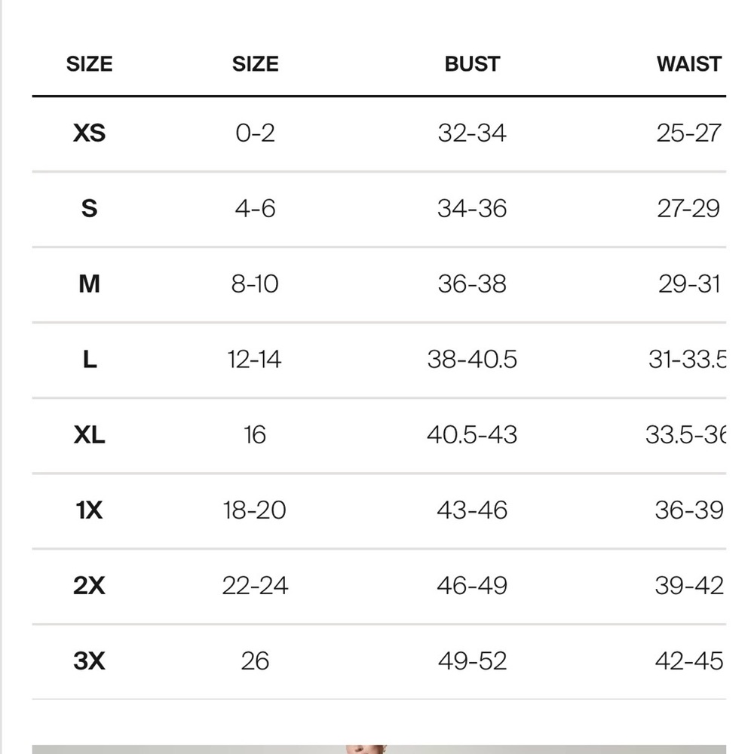Image resolution: width=754 pixels, height=754 pixels.
Task: Select the BUST column header
Action: [472, 64]
